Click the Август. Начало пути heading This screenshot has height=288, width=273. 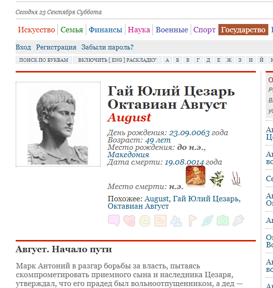[64, 249]
